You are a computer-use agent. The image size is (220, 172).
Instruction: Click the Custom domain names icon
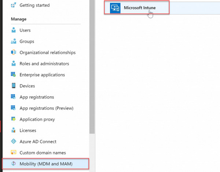[x=14, y=152]
